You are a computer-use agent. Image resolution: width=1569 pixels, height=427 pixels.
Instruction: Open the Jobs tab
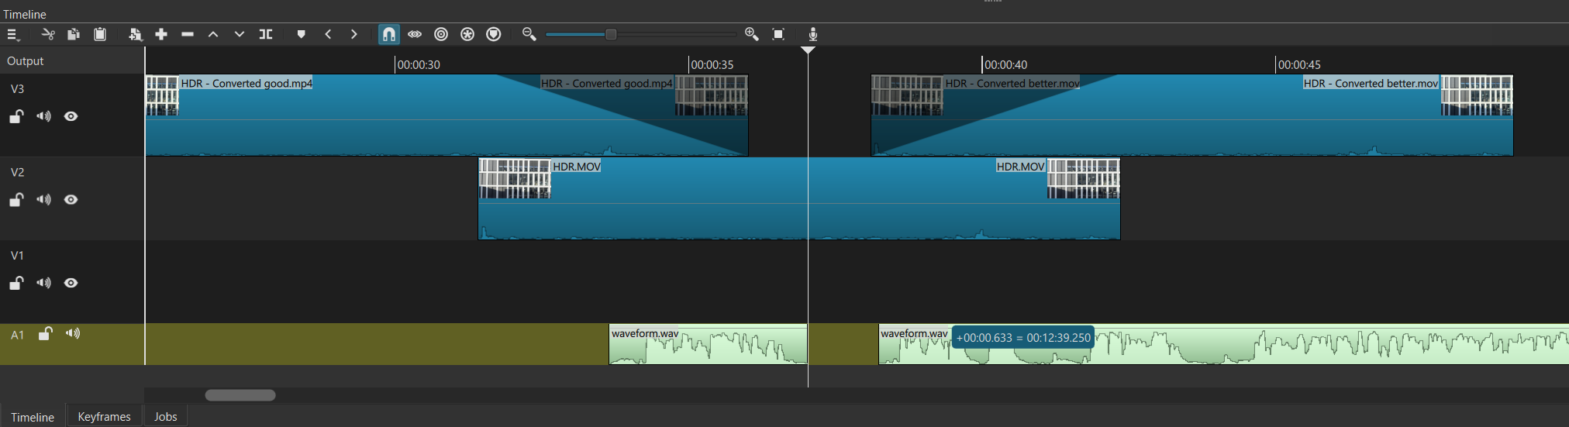[165, 417]
